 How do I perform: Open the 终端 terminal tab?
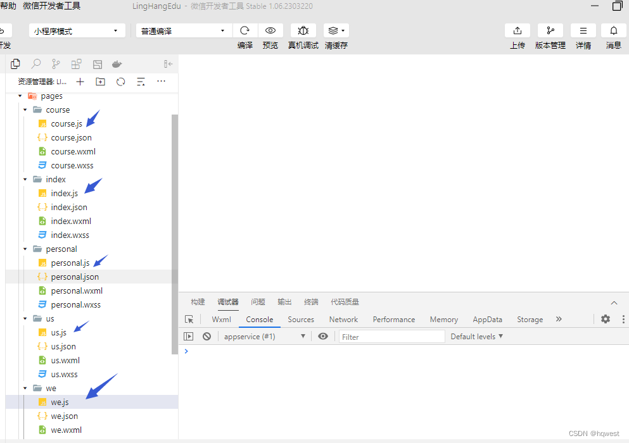(x=311, y=302)
